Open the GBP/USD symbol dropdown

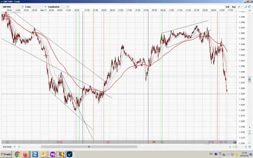pyautogui.click(x=13, y=7)
